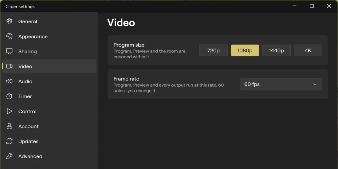The image size is (338, 169).
Task: Click the Timer stopwatch icon
Action: pyautogui.click(x=9, y=96)
